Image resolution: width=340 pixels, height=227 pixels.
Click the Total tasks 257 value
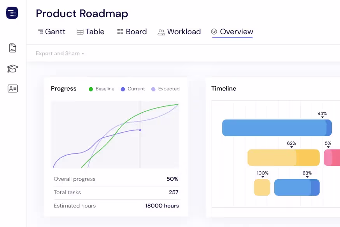point(174,192)
